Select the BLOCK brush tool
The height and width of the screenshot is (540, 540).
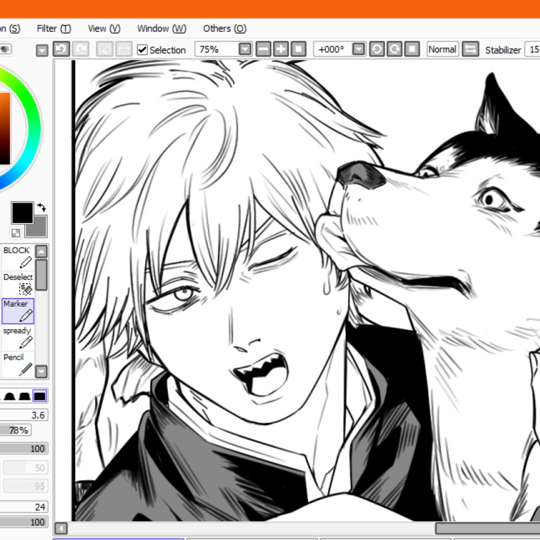click(x=18, y=257)
